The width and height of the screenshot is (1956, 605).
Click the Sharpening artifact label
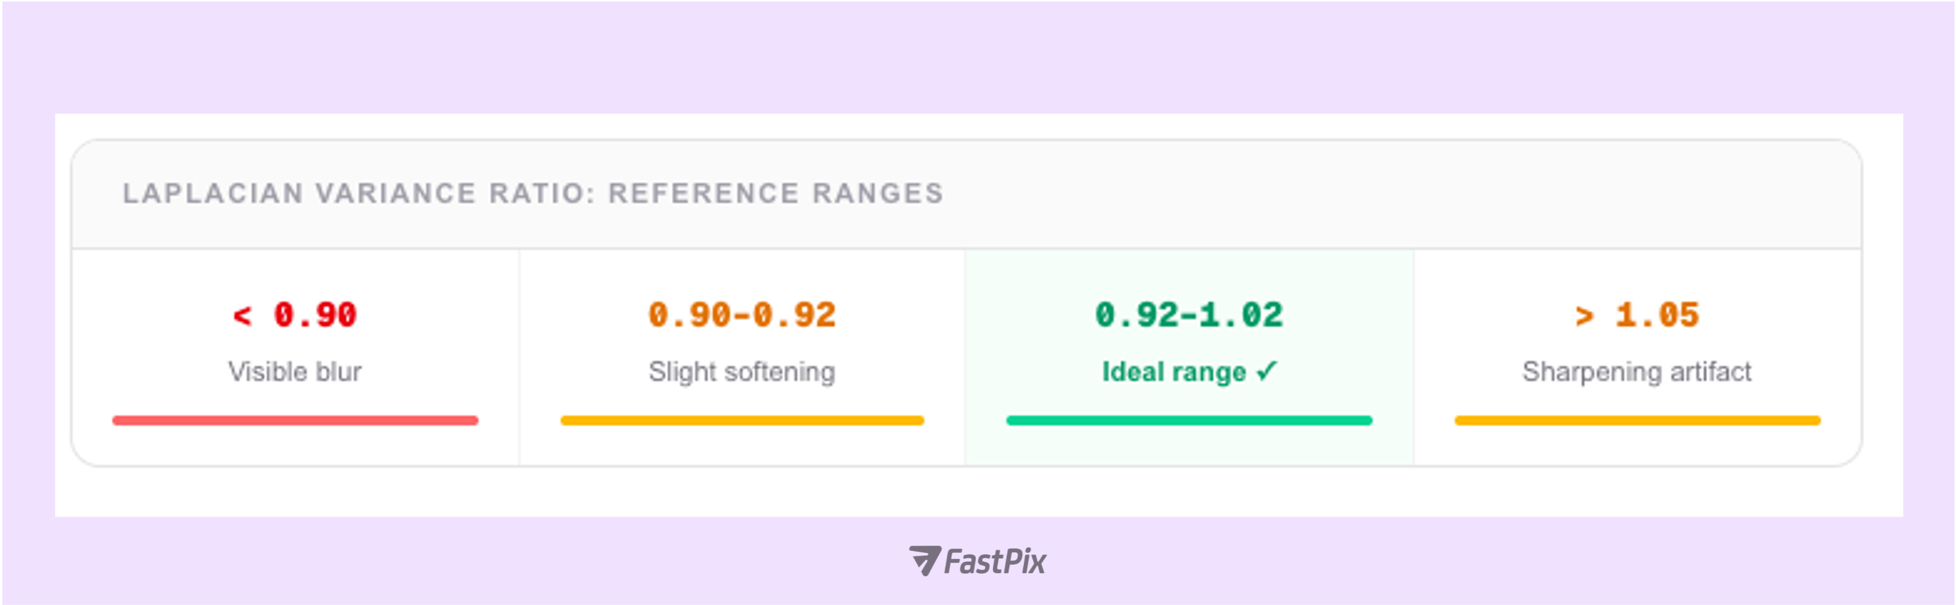click(x=1637, y=371)
